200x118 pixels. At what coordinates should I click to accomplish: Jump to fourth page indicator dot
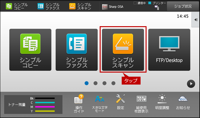pos(114,83)
